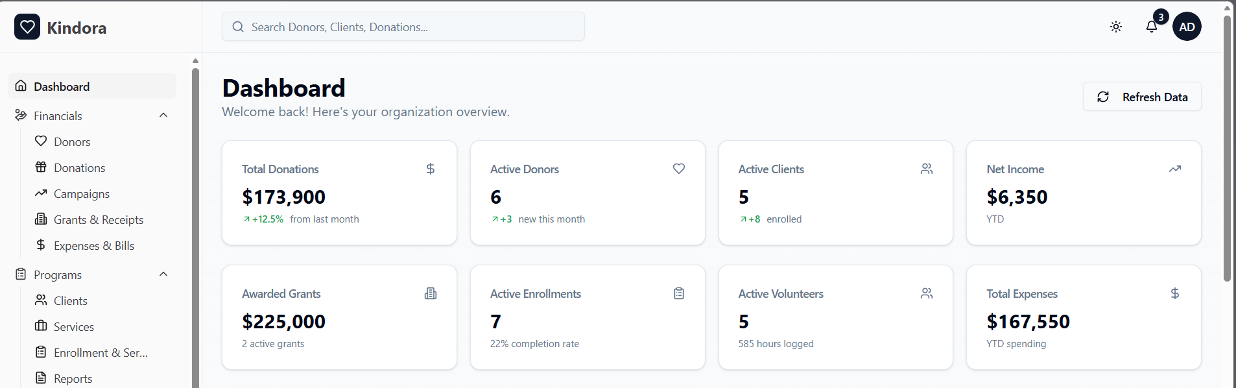The image size is (1236, 388).
Task: Click the YTD spending text
Action: pos(1016,344)
